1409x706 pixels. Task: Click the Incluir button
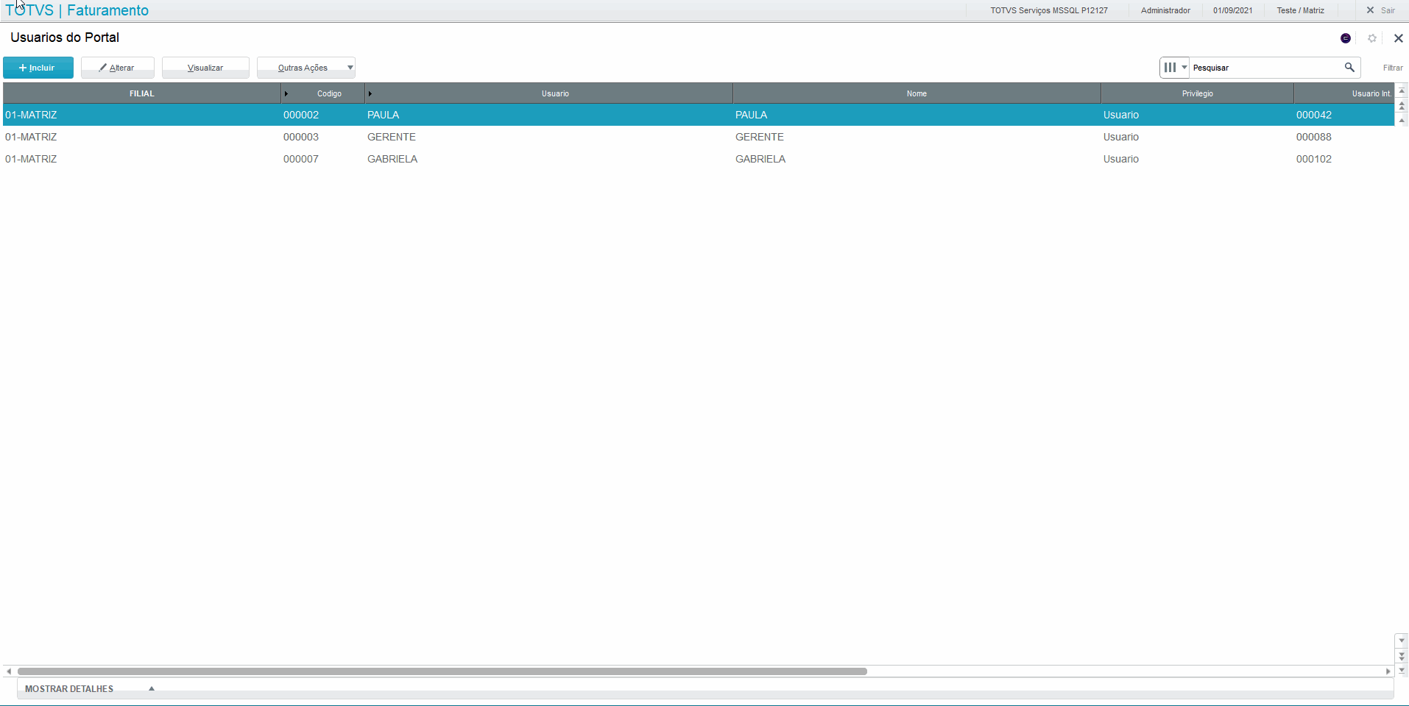38,68
